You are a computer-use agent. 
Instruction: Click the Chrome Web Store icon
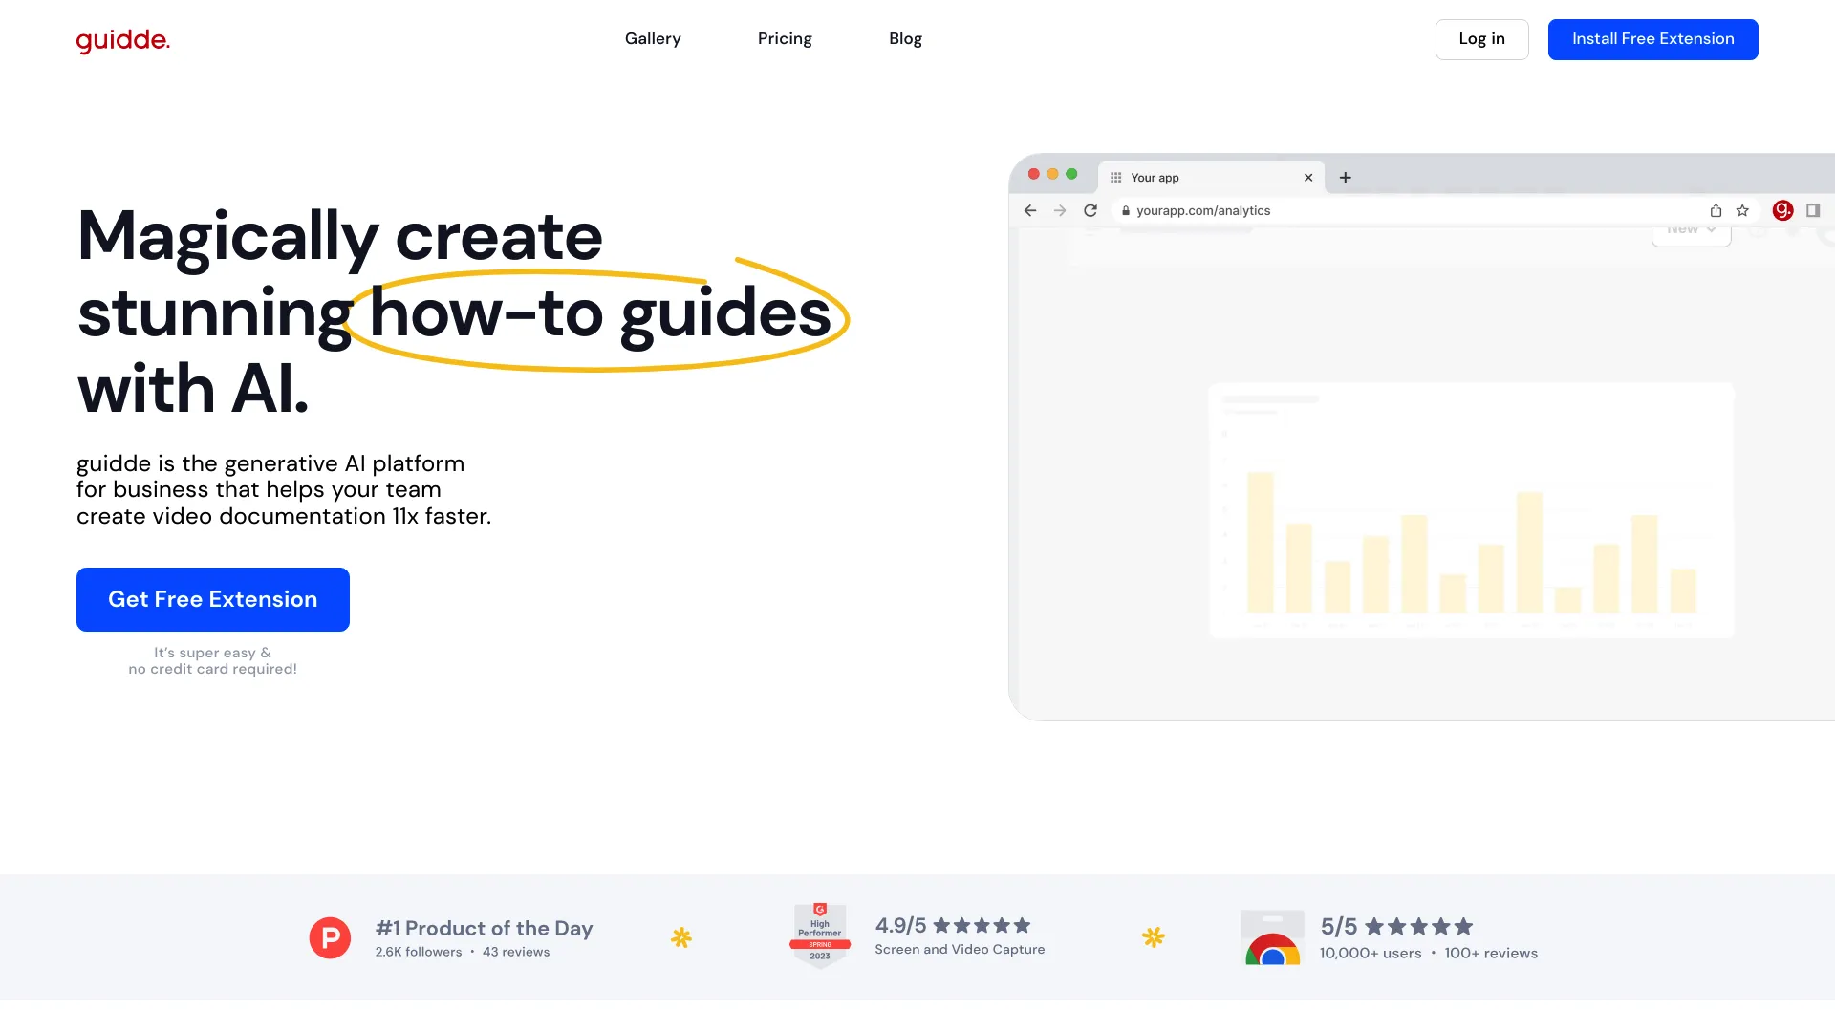[1272, 937]
